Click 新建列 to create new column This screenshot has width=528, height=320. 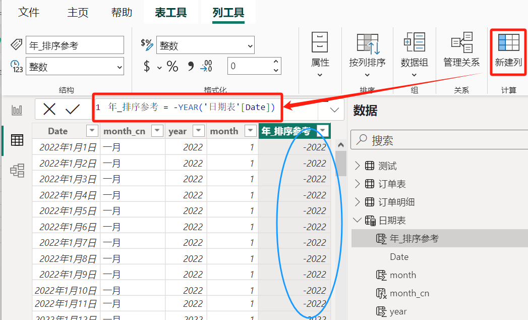[x=508, y=50]
